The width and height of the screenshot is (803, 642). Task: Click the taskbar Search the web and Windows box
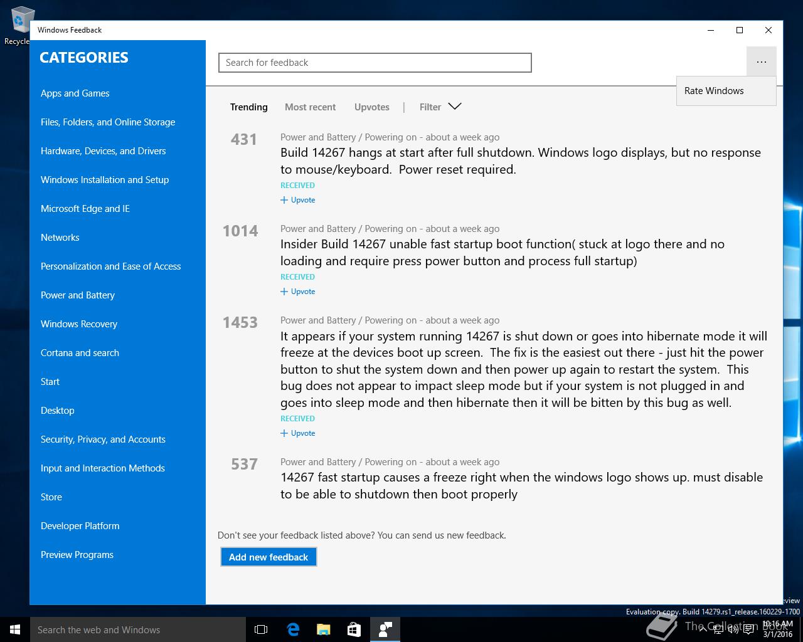[x=138, y=629]
